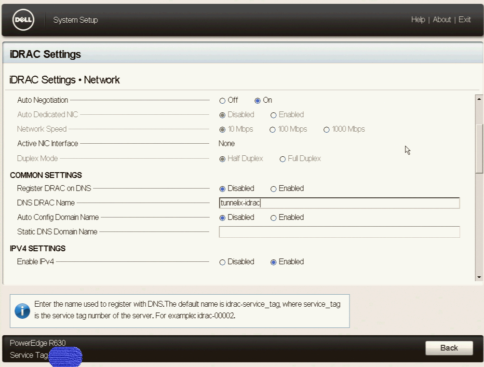The image size is (484, 367).
Task: Click the DNS DRAC Name text field
Action: tap(339, 203)
